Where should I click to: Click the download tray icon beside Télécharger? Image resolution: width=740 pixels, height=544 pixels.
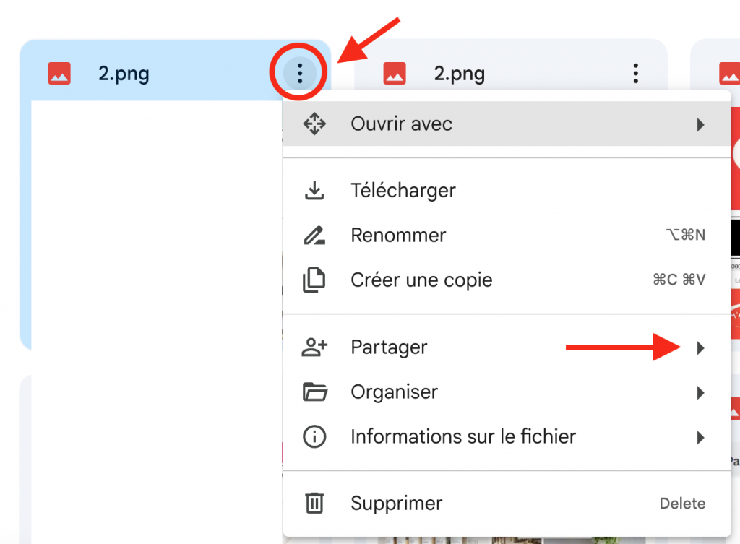[x=314, y=191]
